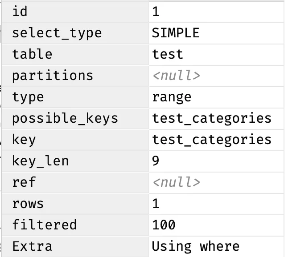Click the Extra row label
This screenshot has height=257, width=288.
pyautogui.click(x=75, y=247)
